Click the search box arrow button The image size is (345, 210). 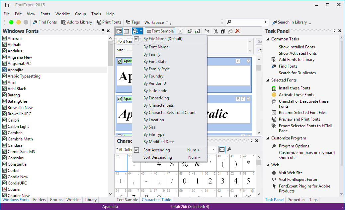[x=266, y=22]
